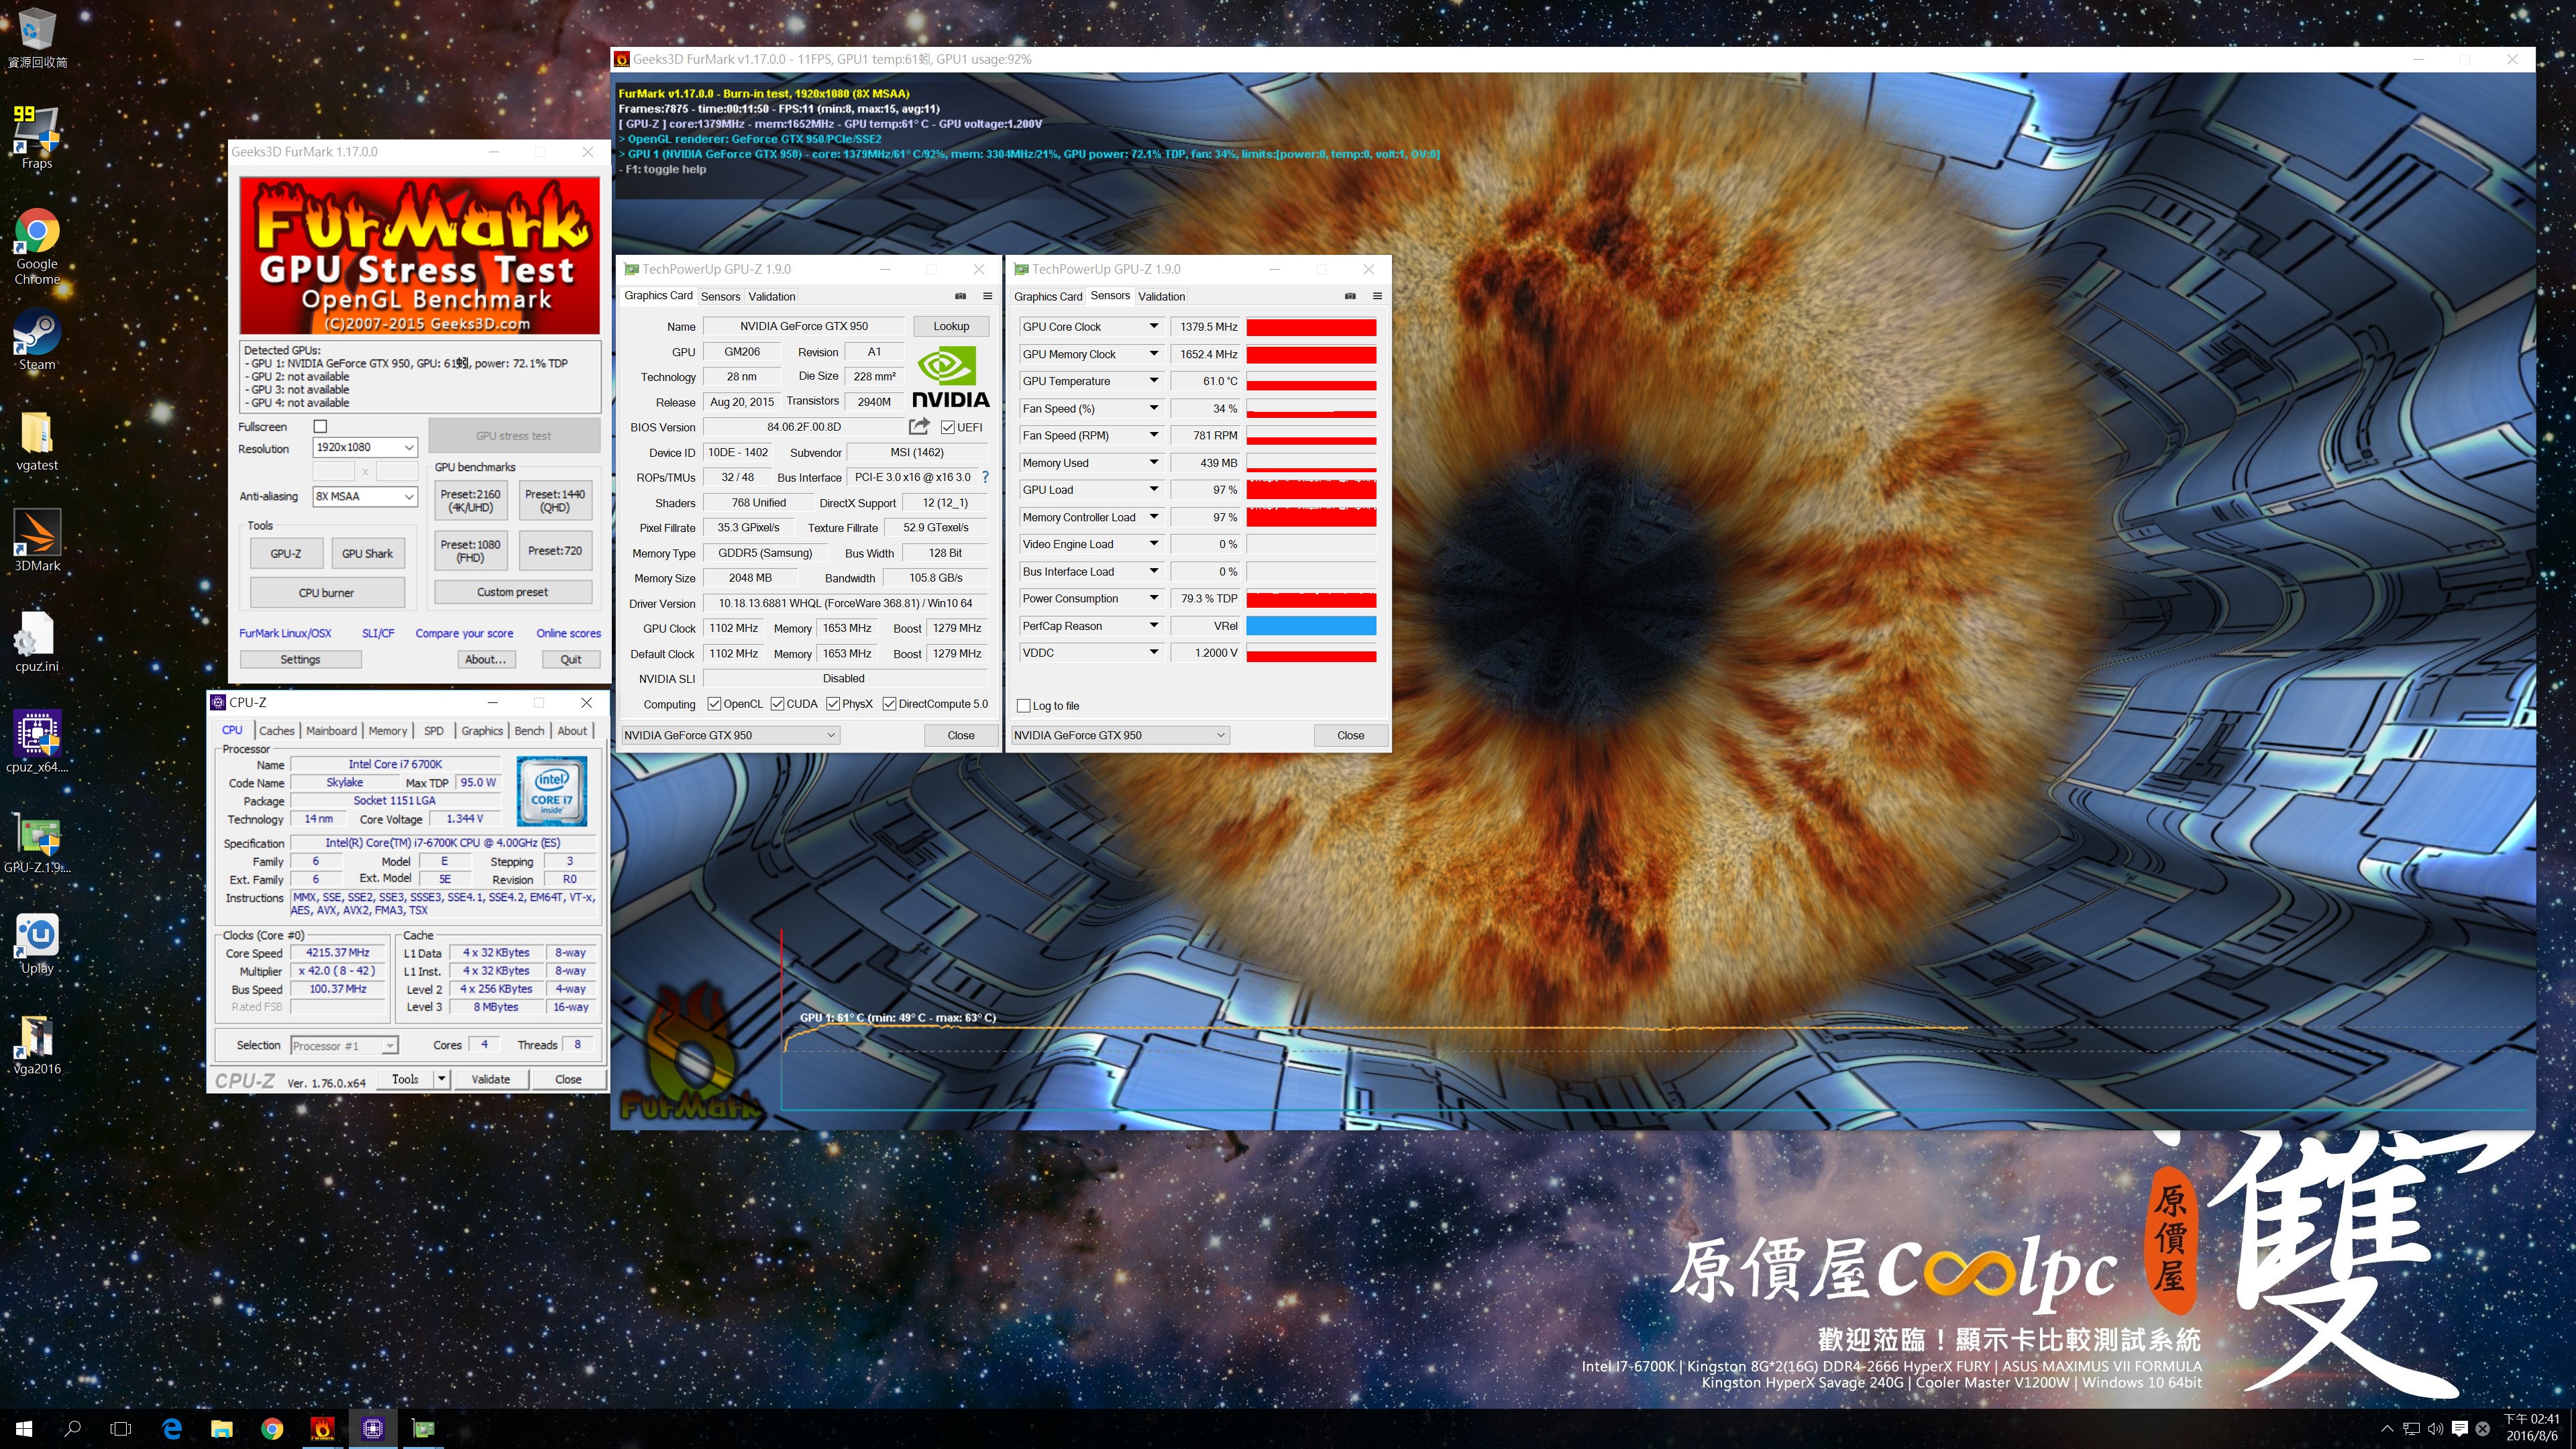This screenshot has height=1449, width=2576.
Task: Open the GPU Temperature sensor dropdown
Action: (1153, 381)
